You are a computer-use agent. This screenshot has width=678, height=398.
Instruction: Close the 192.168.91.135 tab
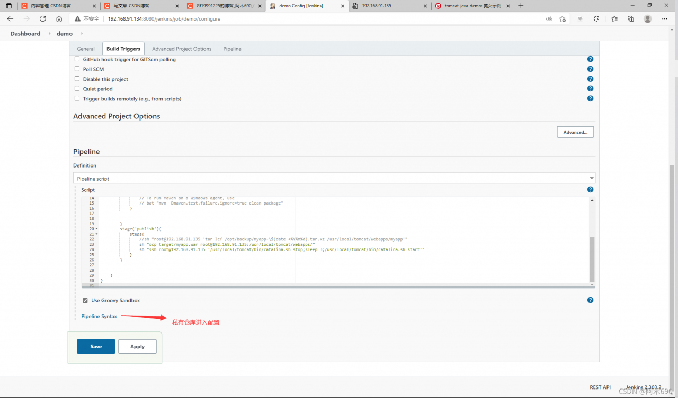coord(424,6)
